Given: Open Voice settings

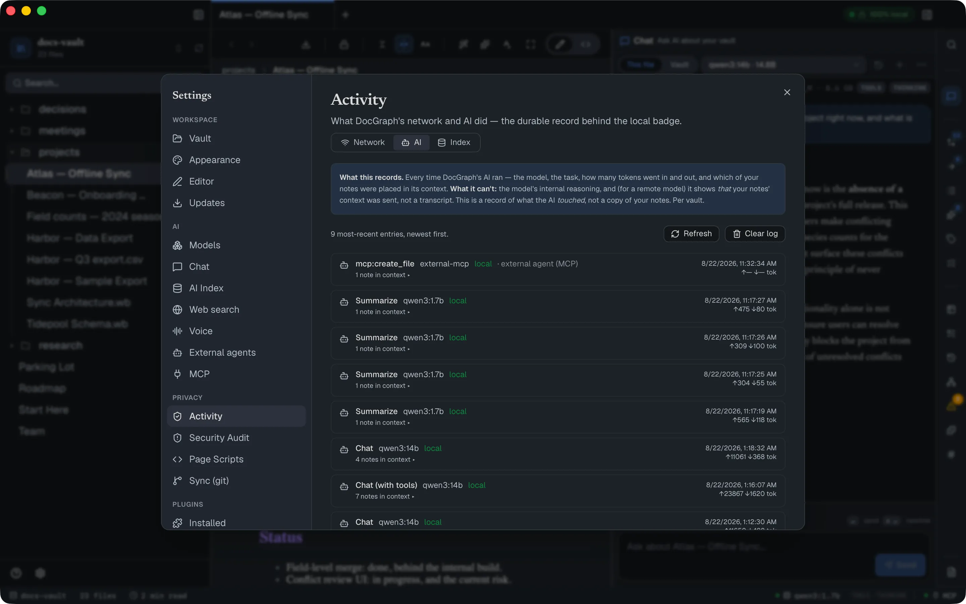Looking at the screenshot, I should (x=236, y=331).
